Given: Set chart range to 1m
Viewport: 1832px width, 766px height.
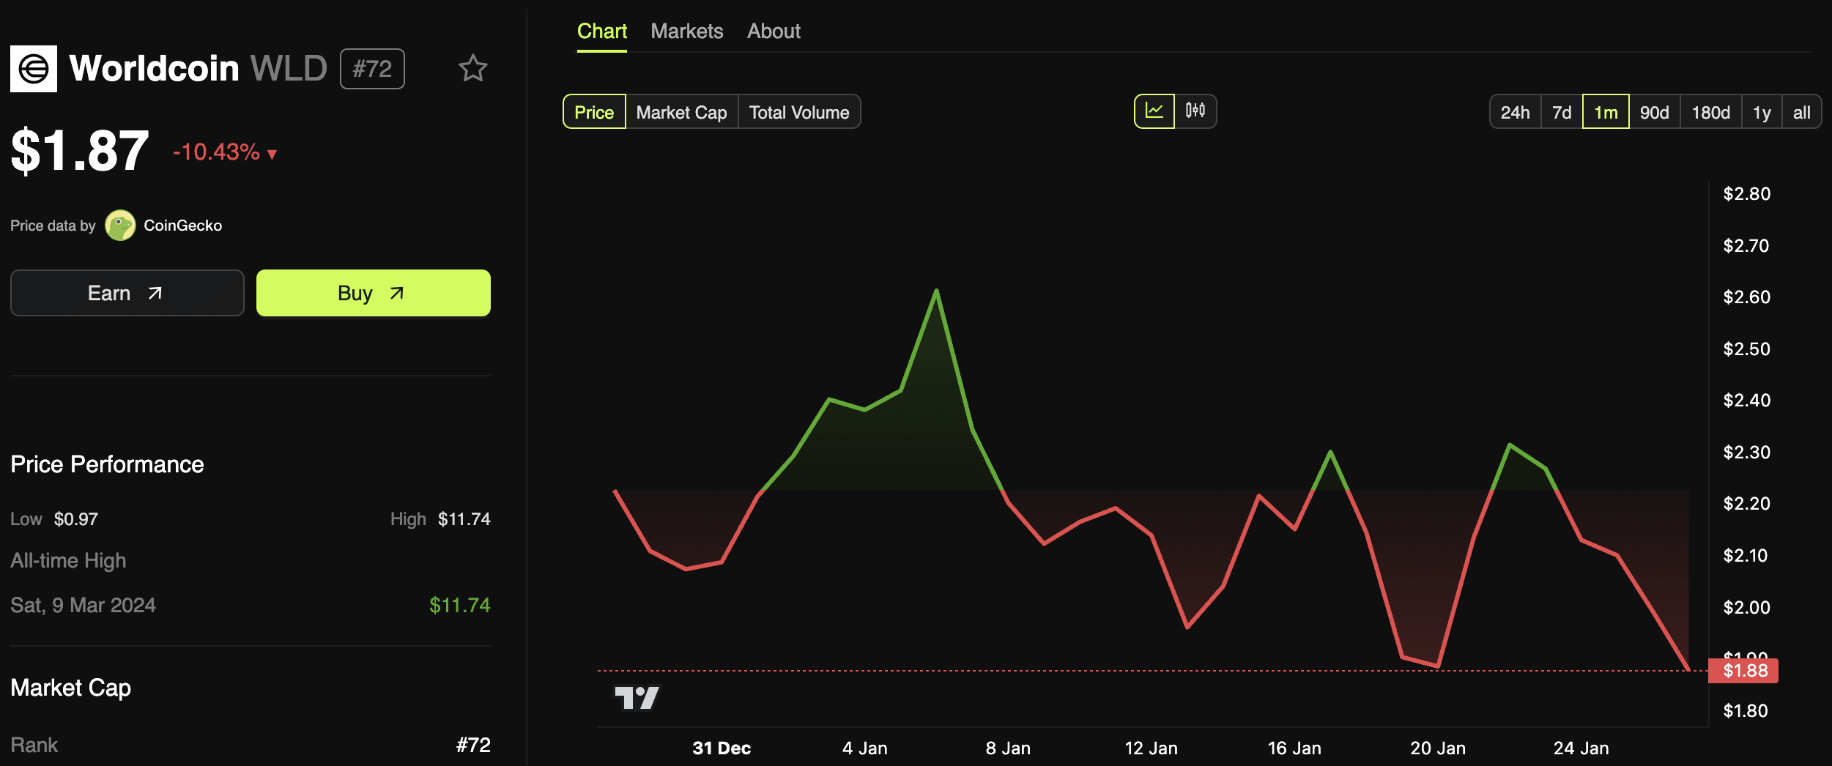Looking at the screenshot, I should (1606, 112).
